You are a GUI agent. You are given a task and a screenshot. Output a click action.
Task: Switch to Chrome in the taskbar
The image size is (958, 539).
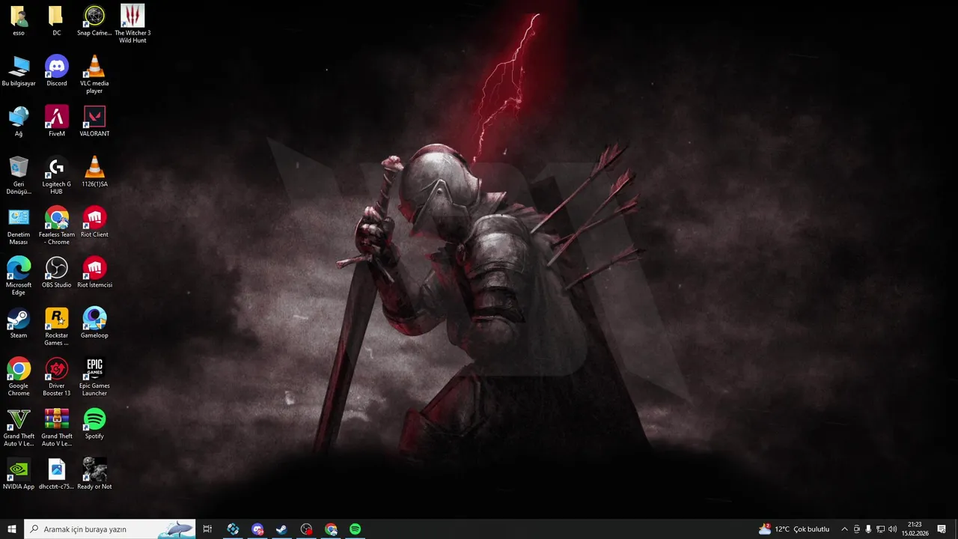[331, 529]
